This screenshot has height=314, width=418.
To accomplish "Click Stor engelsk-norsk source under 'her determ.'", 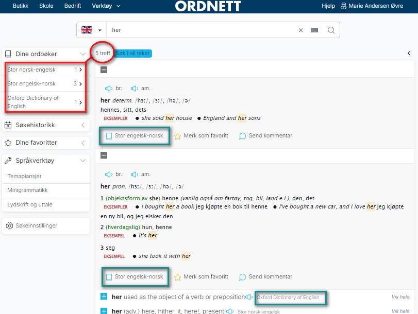I will coord(139,135).
